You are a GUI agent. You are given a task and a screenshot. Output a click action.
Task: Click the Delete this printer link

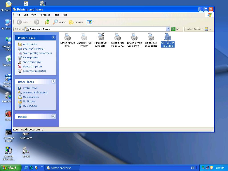pyautogui.click(x=33, y=67)
